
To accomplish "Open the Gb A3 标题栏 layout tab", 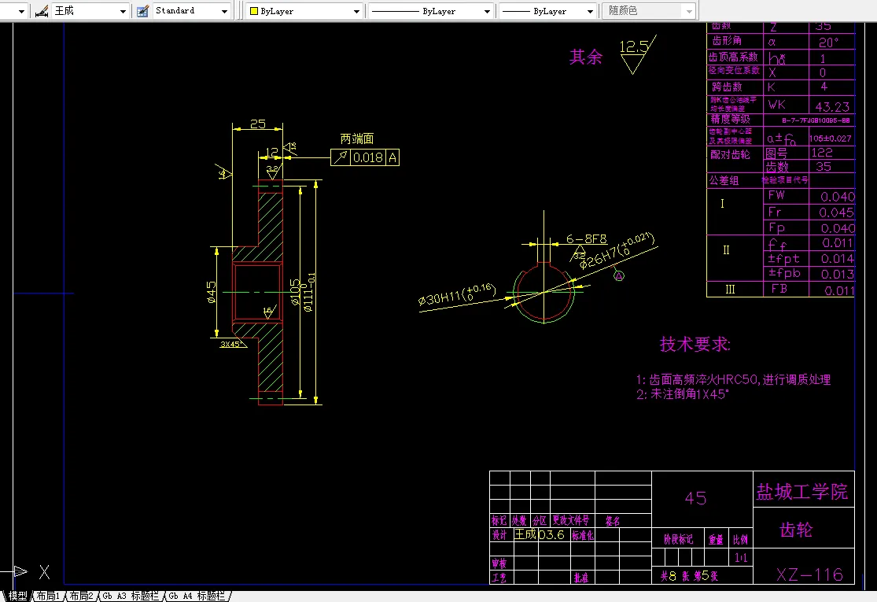I will point(131,596).
